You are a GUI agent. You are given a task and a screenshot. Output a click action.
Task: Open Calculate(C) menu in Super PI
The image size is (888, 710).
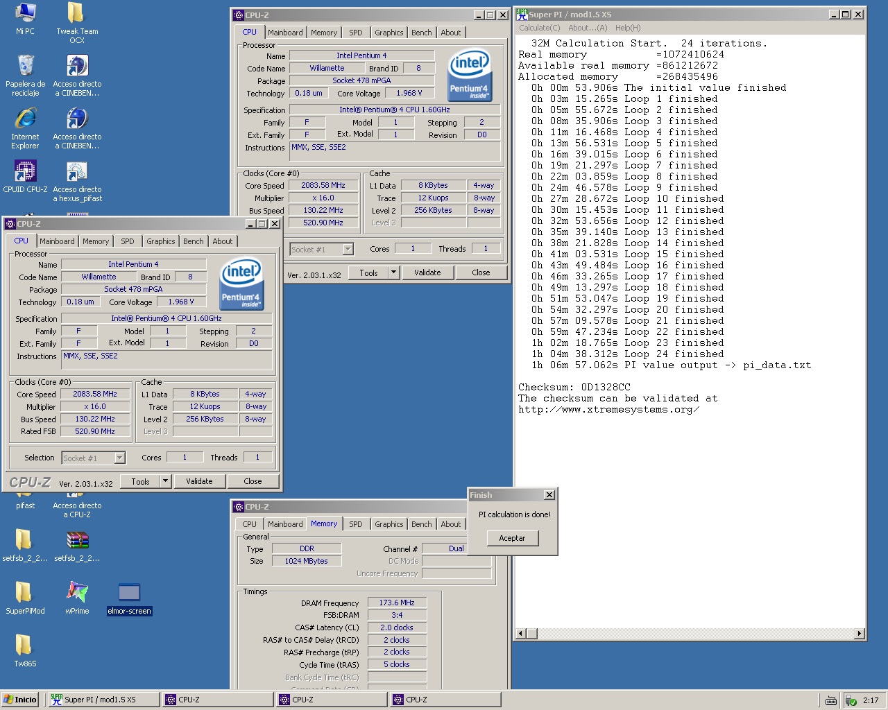coord(539,28)
